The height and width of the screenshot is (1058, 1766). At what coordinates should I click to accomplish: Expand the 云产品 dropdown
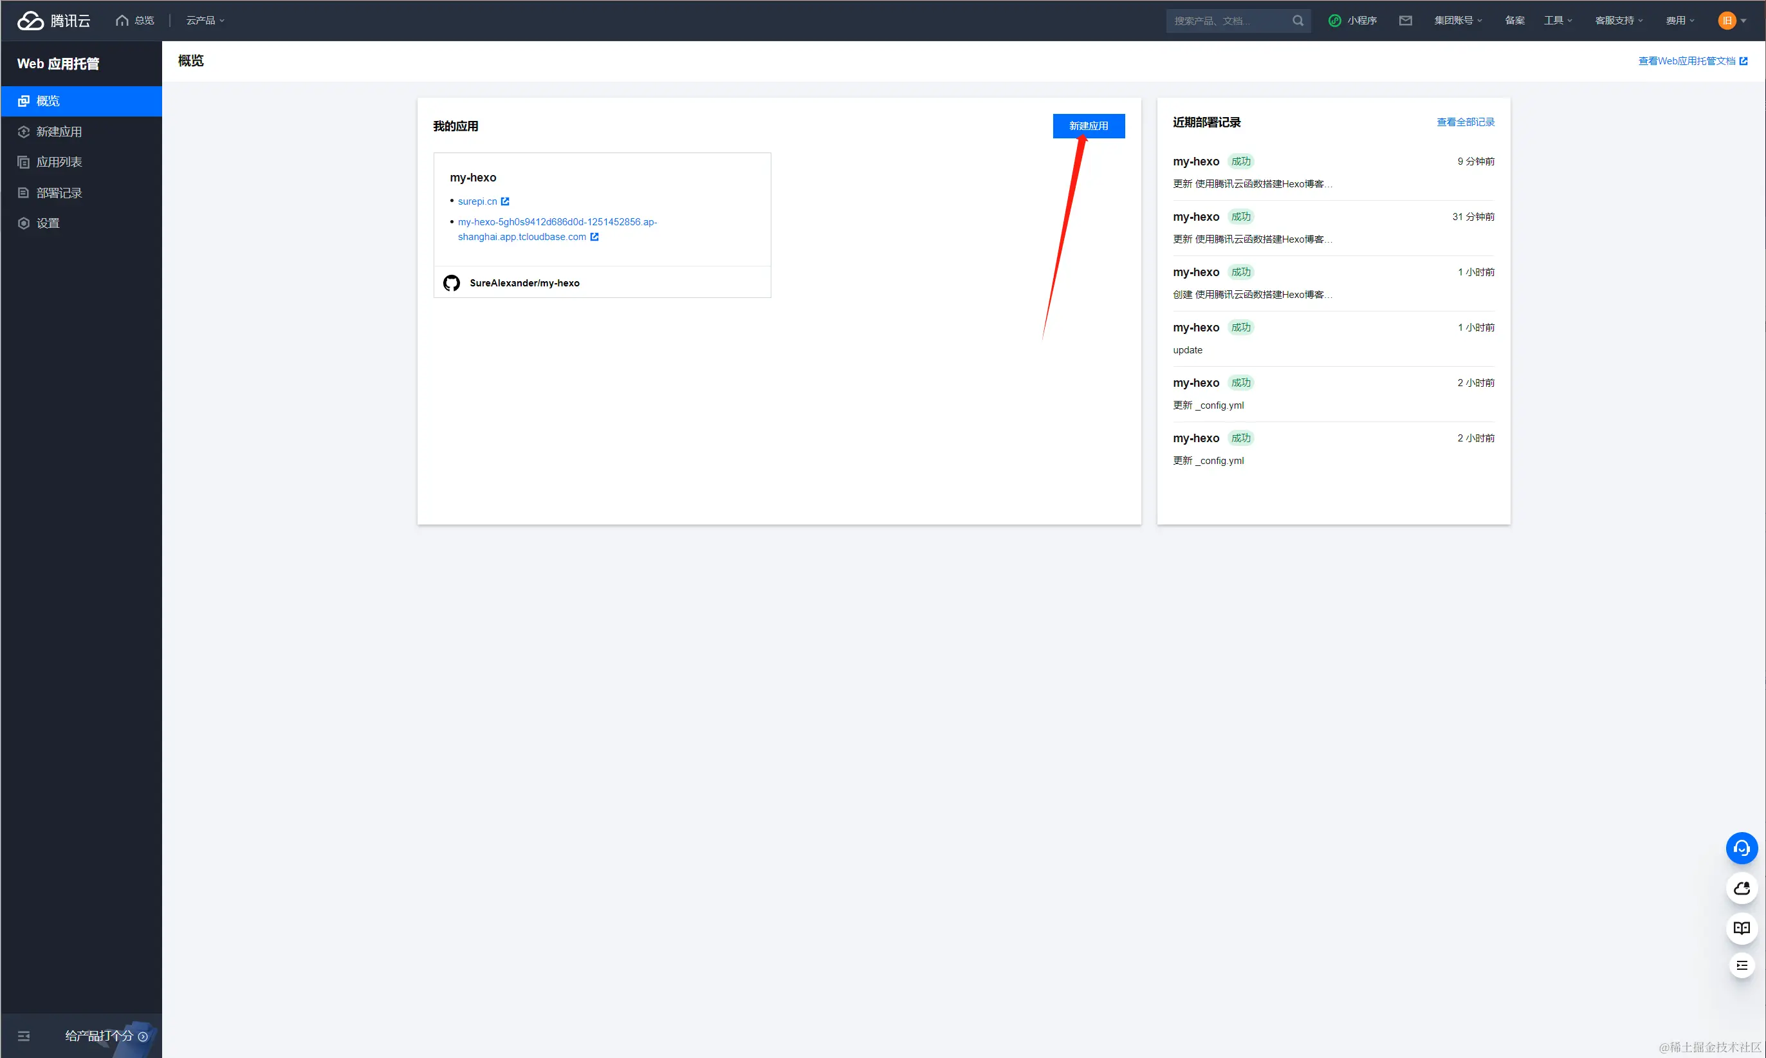click(205, 21)
